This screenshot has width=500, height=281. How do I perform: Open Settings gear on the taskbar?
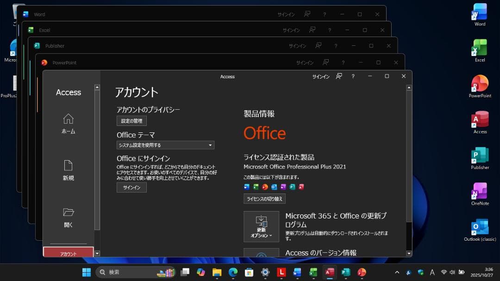[x=265, y=272]
